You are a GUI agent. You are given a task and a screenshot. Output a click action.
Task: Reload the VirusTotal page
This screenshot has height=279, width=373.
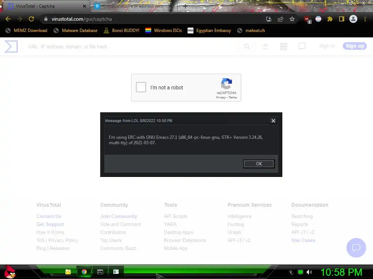pos(31,19)
